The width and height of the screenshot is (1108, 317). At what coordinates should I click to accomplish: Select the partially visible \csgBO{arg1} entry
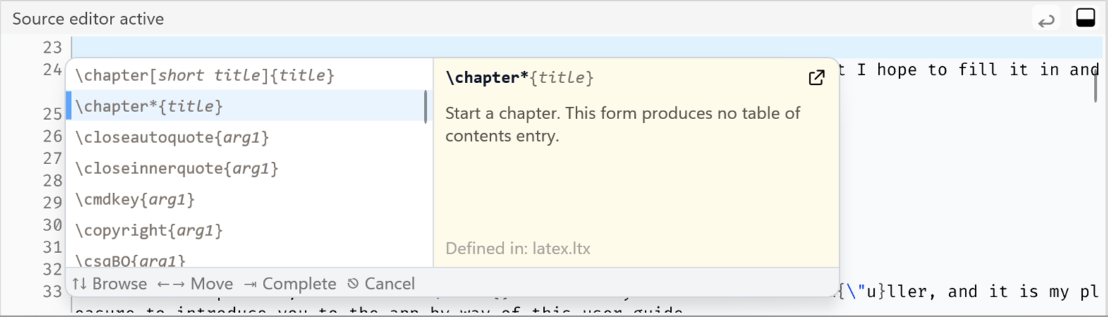click(x=130, y=260)
